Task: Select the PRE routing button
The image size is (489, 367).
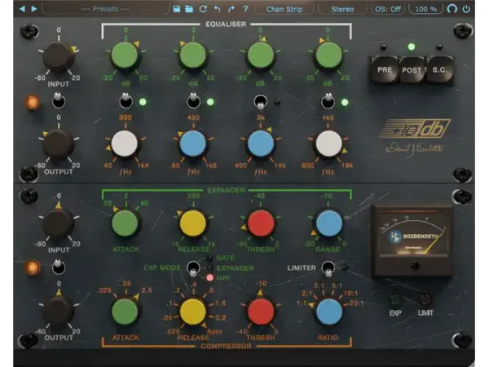Action: pos(384,69)
